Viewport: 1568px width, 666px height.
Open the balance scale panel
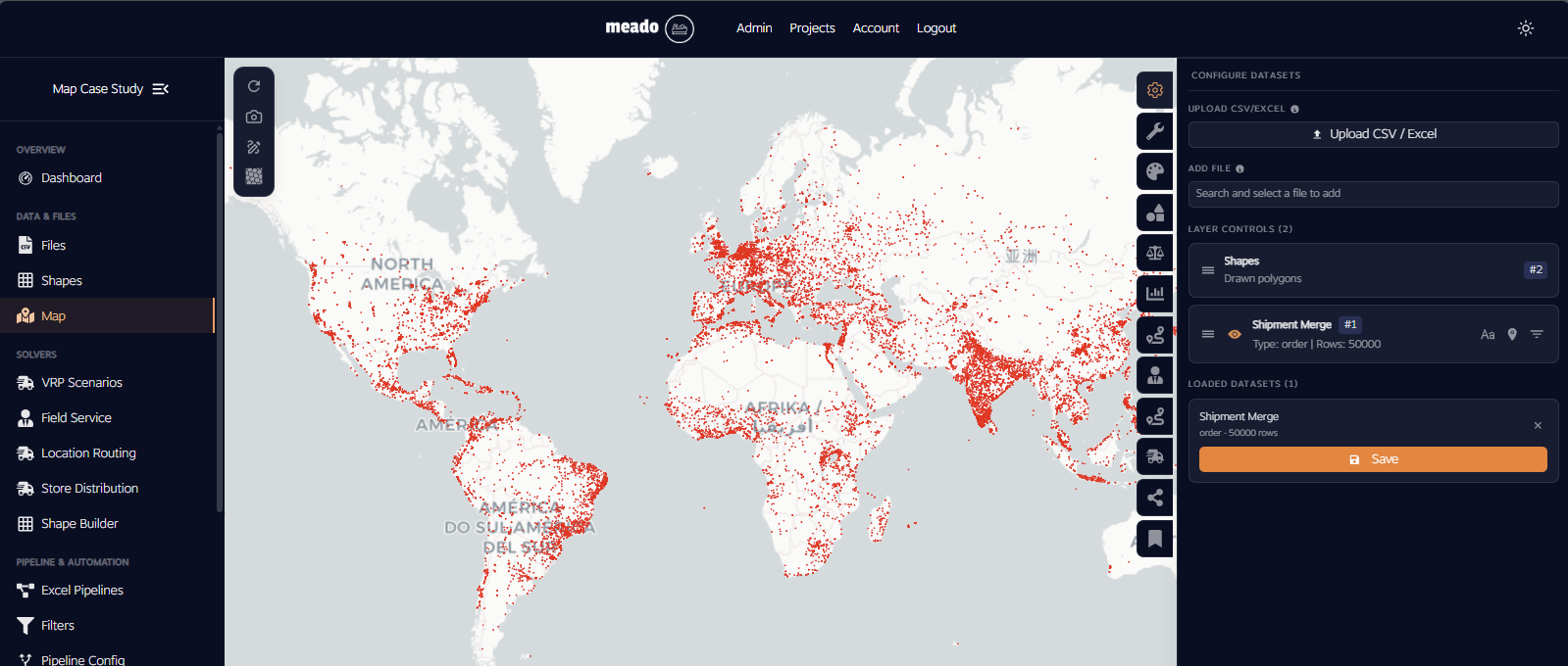tap(1155, 253)
